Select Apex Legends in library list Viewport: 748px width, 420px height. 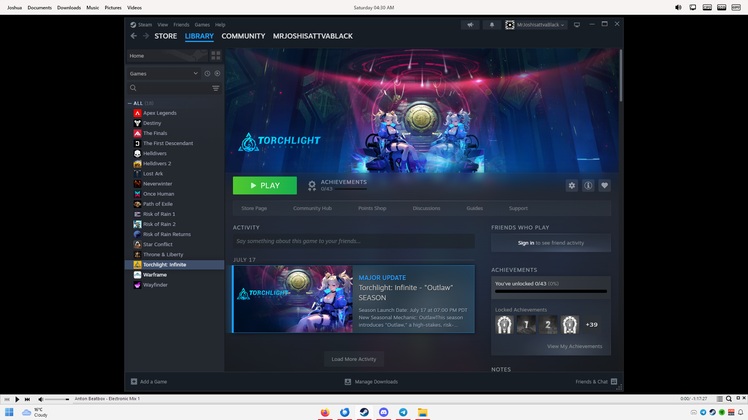coord(175,113)
